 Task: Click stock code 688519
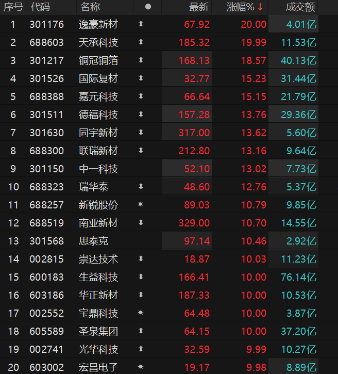tap(47, 223)
